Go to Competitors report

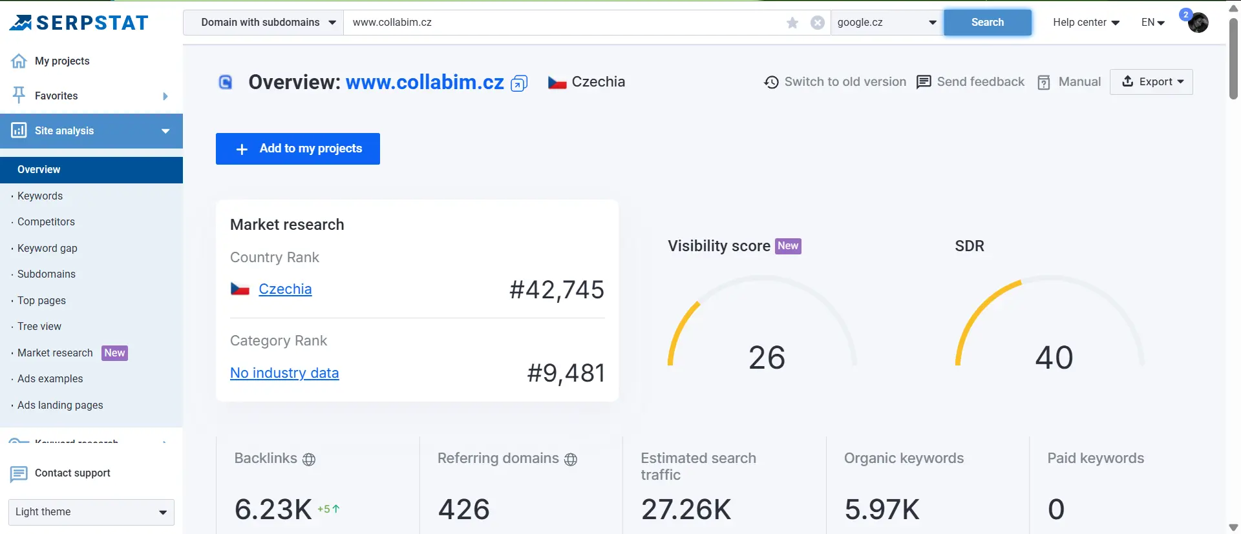tap(46, 221)
